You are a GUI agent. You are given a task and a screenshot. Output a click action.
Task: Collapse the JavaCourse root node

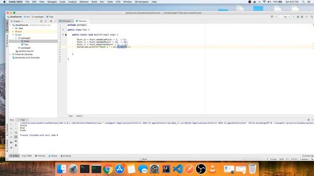pyautogui.click(x=10, y=25)
